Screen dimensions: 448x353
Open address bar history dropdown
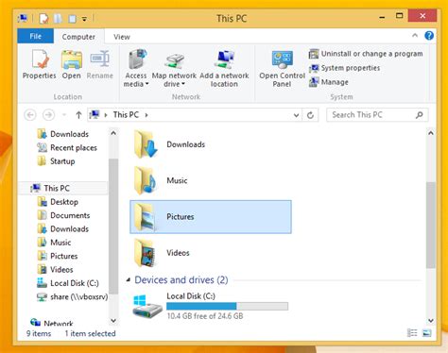296,115
